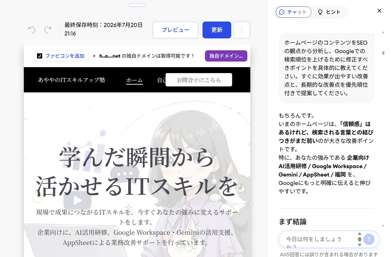Screen dimensions: 391x257
Task: Switch to the ヒント tab
Action: (329, 12)
